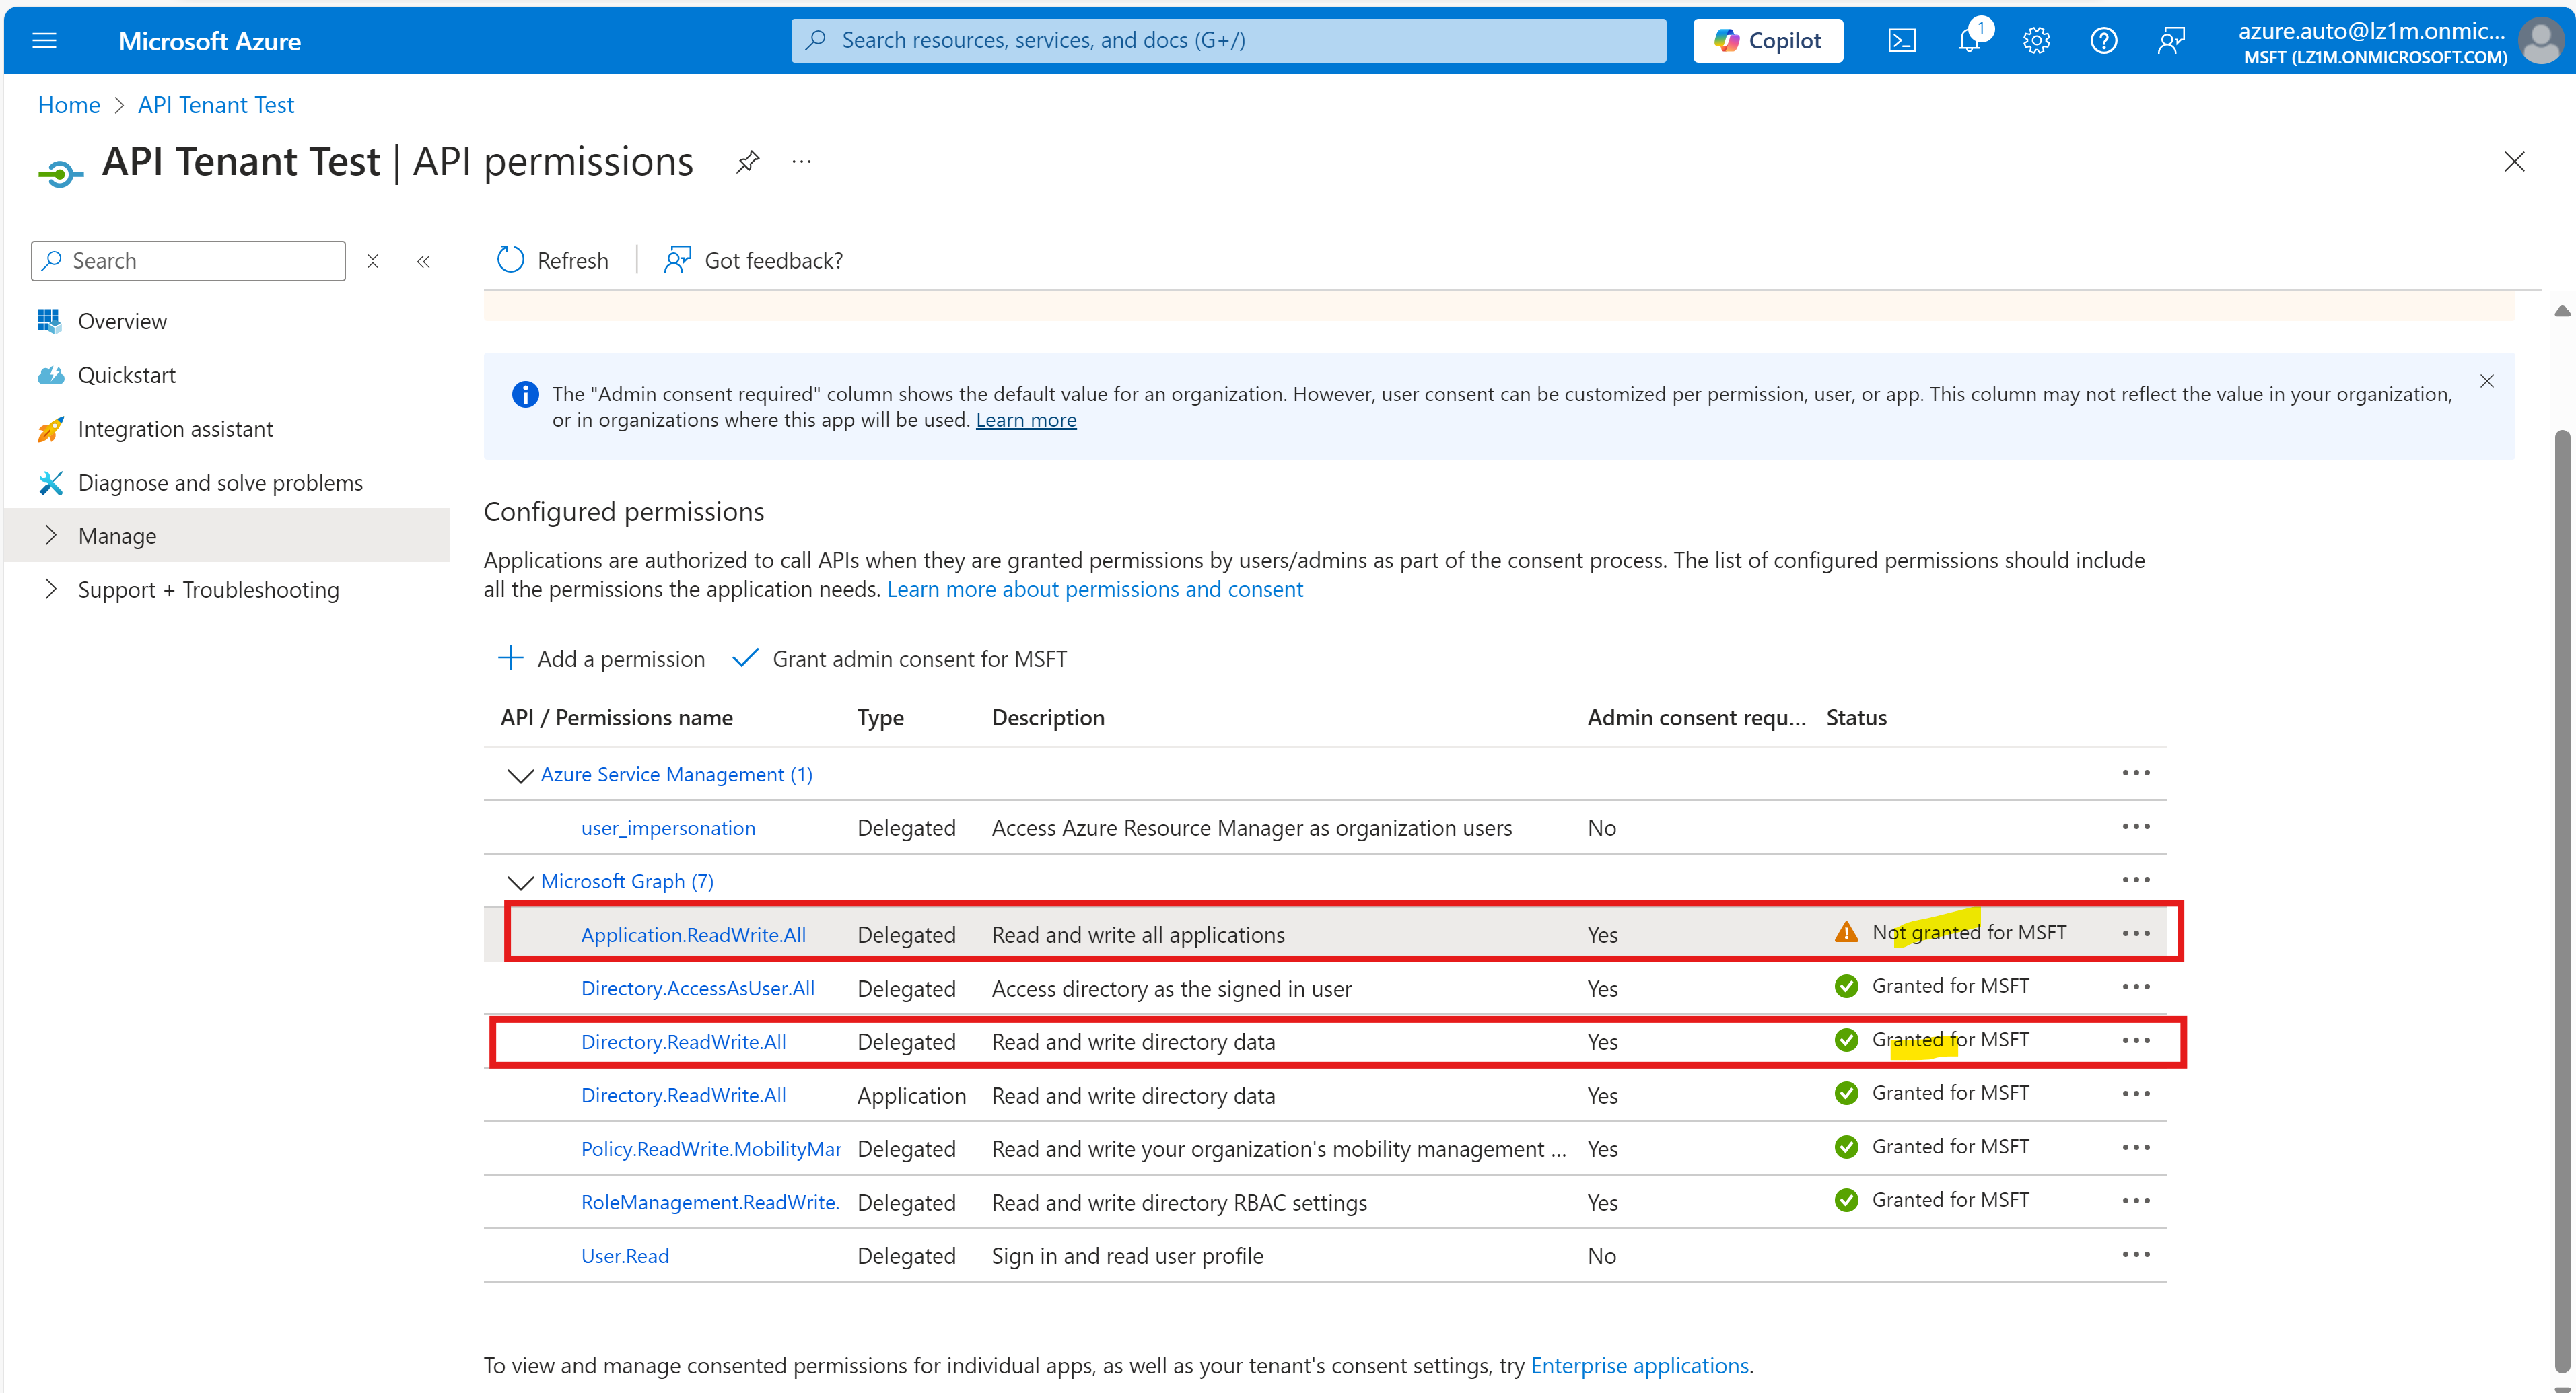Open the portal hamburger menu
This screenshot has height=1393, width=2576.
45,41
